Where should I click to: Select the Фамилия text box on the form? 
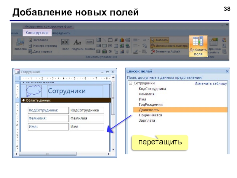pyautogui.click(x=87, y=118)
